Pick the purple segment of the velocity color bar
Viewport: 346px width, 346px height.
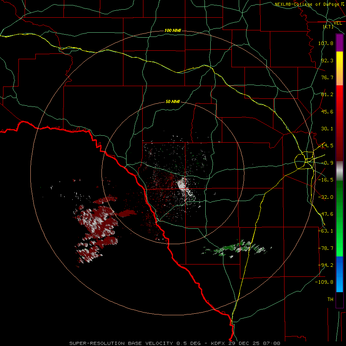(x=339, y=43)
